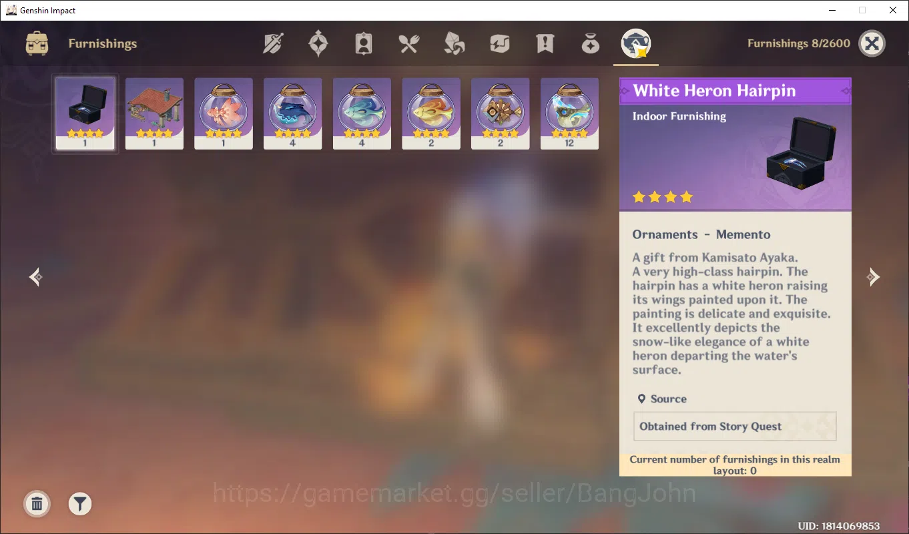This screenshot has width=909, height=534.
Task: Select the Furnishings tab (teapot icon)
Action: pos(636,44)
